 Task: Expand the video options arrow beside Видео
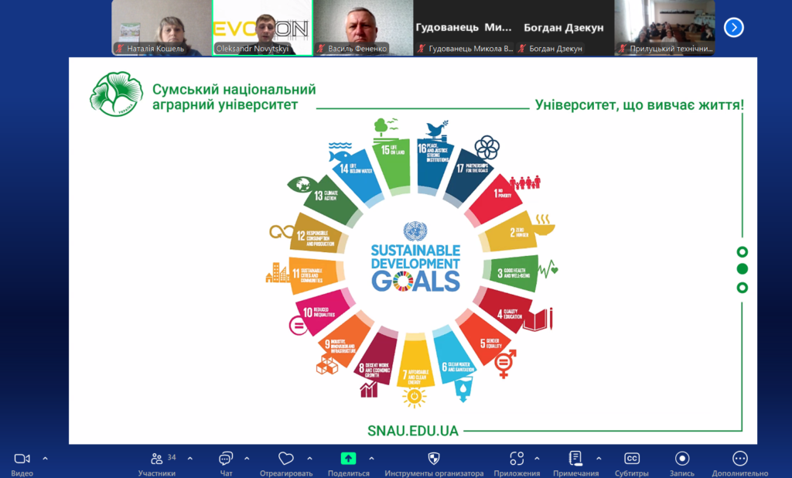coord(45,458)
